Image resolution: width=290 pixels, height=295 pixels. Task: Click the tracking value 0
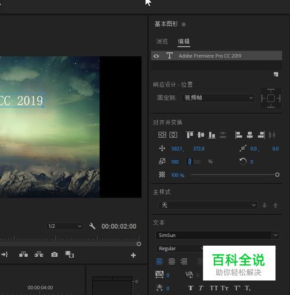point(168,275)
